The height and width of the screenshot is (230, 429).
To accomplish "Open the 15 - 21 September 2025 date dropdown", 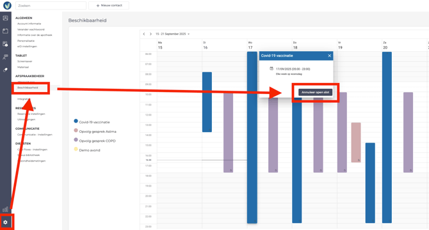I will pos(172,34).
